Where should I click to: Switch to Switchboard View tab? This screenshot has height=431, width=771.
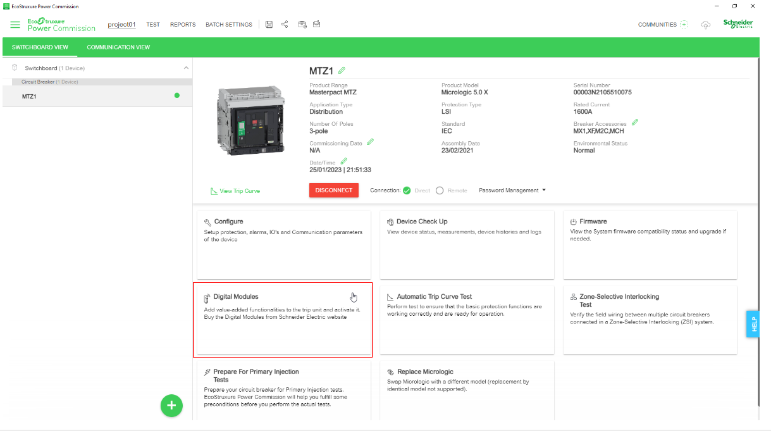(x=40, y=47)
